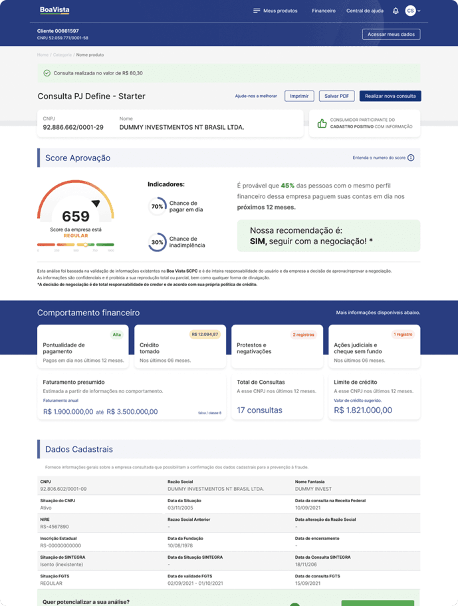The width and height of the screenshot is (458, 606).
Task: Click the hamburger icon beside Meus produtos
Action: (257, 11)
